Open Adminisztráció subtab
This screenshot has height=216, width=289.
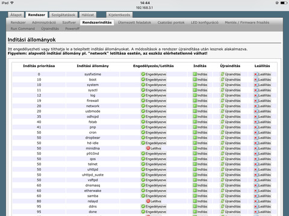tap(44, 22)
